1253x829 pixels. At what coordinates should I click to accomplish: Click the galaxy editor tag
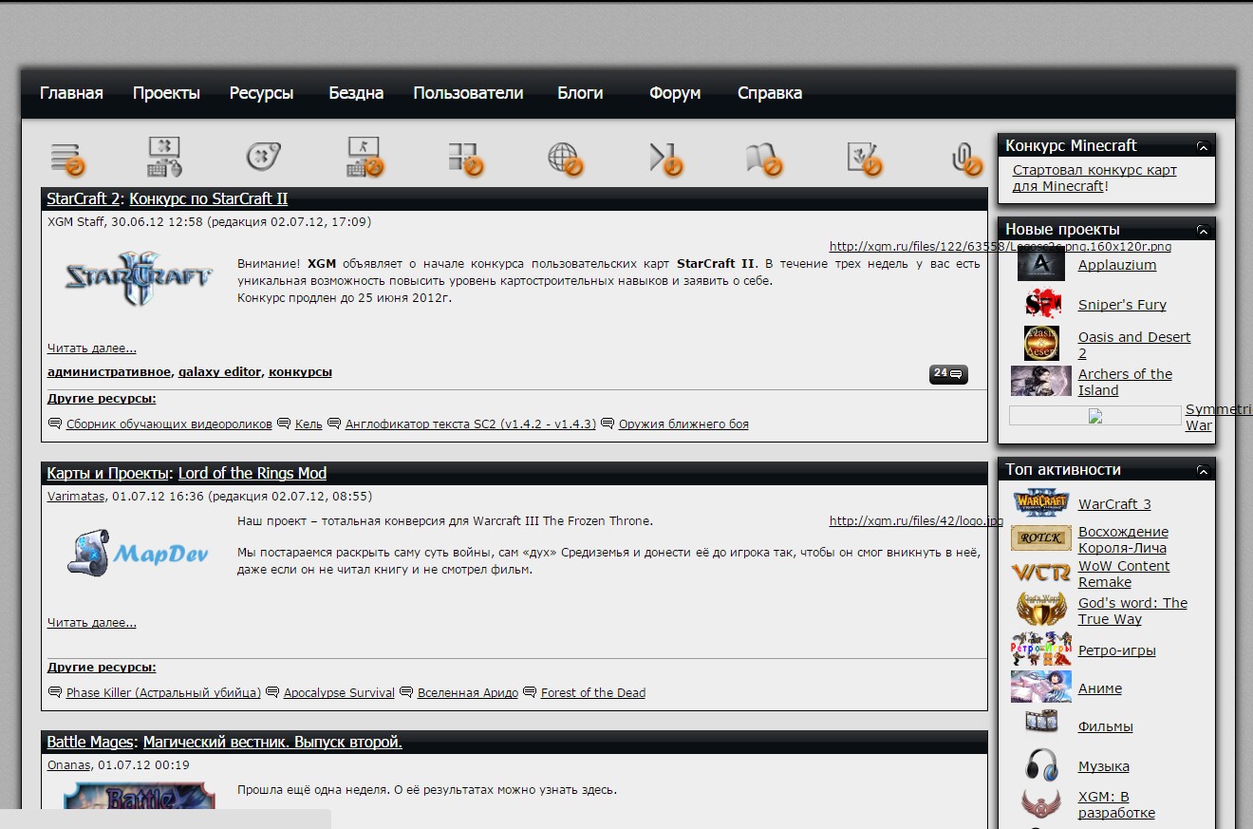point(219,372)
